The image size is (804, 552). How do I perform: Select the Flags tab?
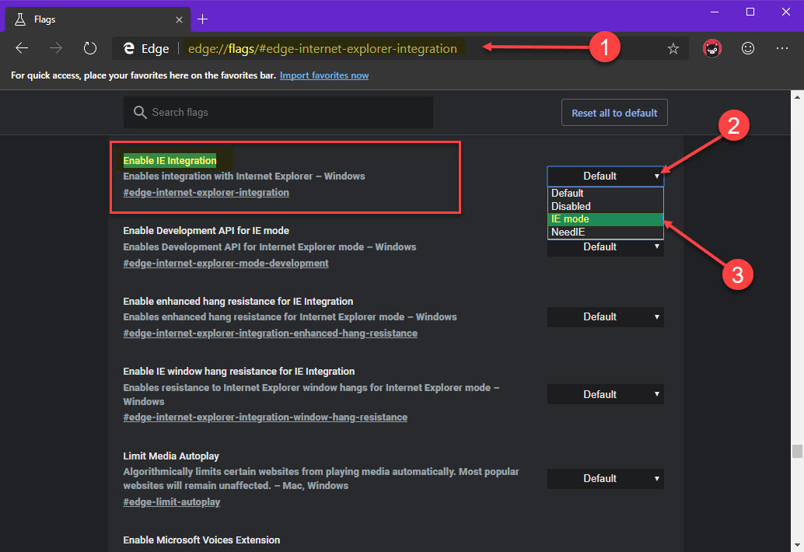[97, 19]
